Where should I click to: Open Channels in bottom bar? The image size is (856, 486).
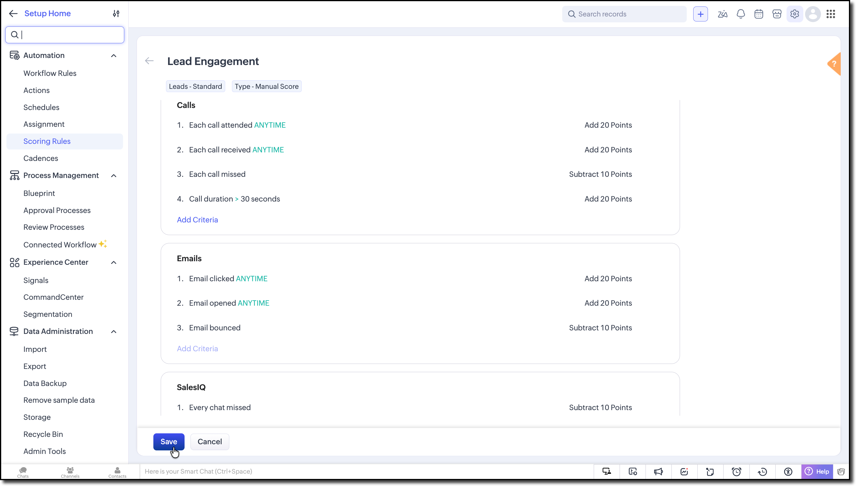[x=70, y=472]
